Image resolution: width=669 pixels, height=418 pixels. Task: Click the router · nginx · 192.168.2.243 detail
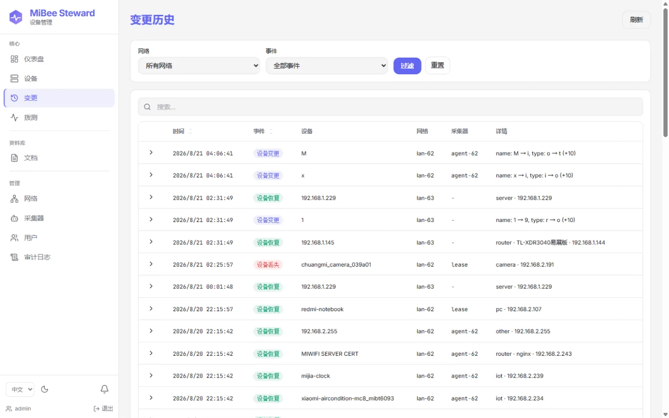pyautogui.click(x=534, y=354)
